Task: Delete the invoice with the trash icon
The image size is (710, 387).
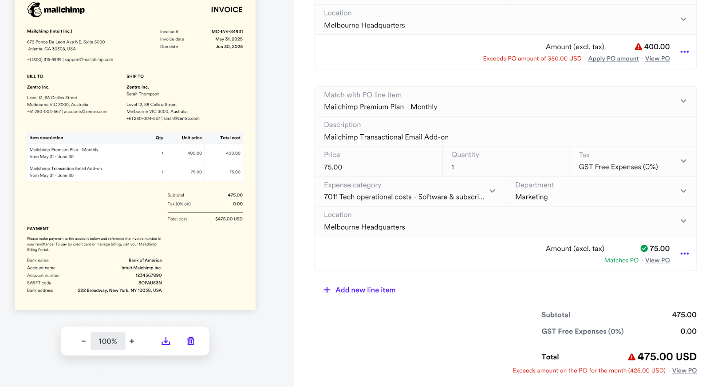Action: (191, 341)
